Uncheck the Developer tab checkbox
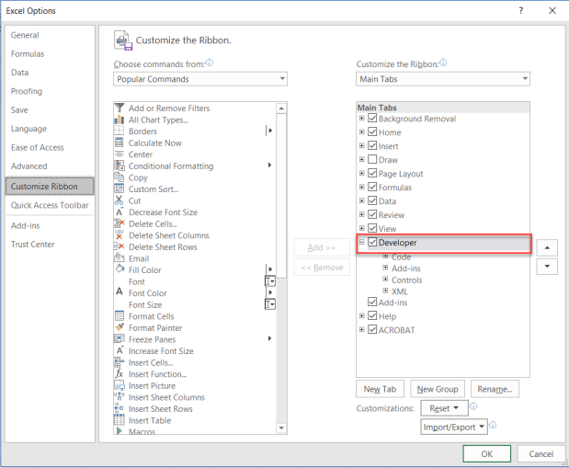 tap(372, 244)
